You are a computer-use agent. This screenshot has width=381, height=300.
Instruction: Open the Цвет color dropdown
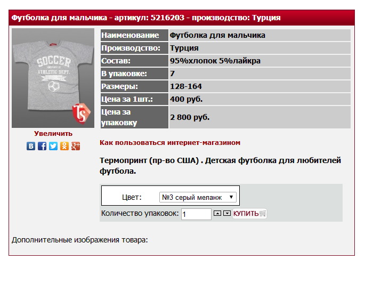pos(198,197)
